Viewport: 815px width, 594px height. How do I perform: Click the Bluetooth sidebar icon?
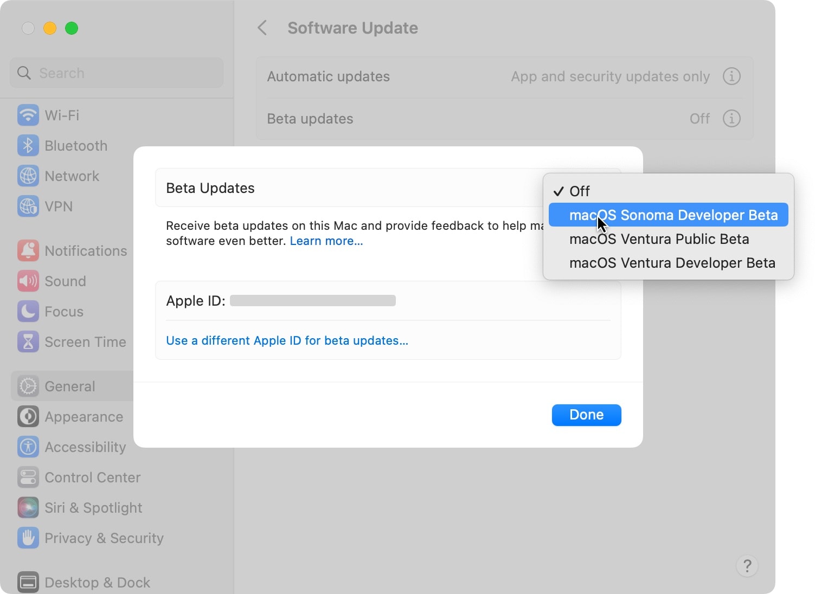(28, 145)
